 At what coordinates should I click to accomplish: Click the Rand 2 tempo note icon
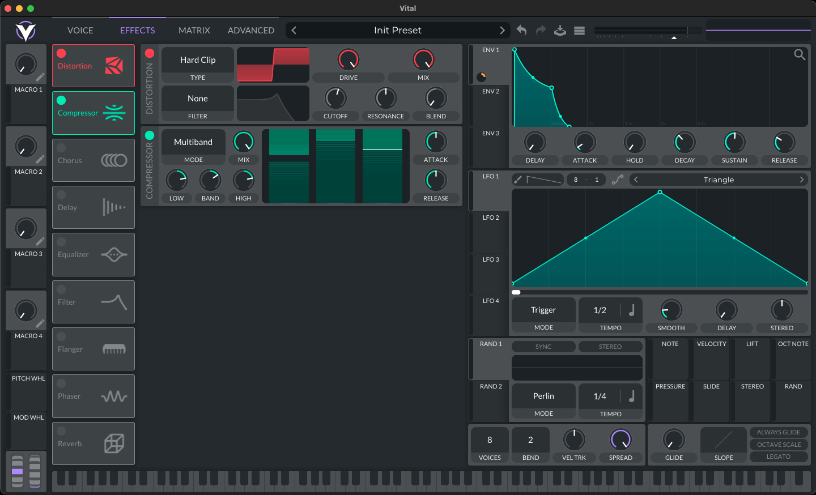pos(632,396)
